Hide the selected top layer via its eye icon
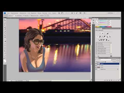Screen dimensions: 124x93 96,64
